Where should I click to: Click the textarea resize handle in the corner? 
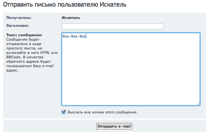pyautogui.click(x=198, y=104)
